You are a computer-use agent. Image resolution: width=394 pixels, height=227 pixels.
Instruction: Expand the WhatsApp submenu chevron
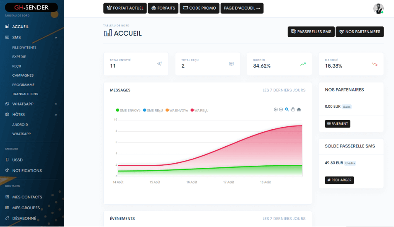coord(56,104)
